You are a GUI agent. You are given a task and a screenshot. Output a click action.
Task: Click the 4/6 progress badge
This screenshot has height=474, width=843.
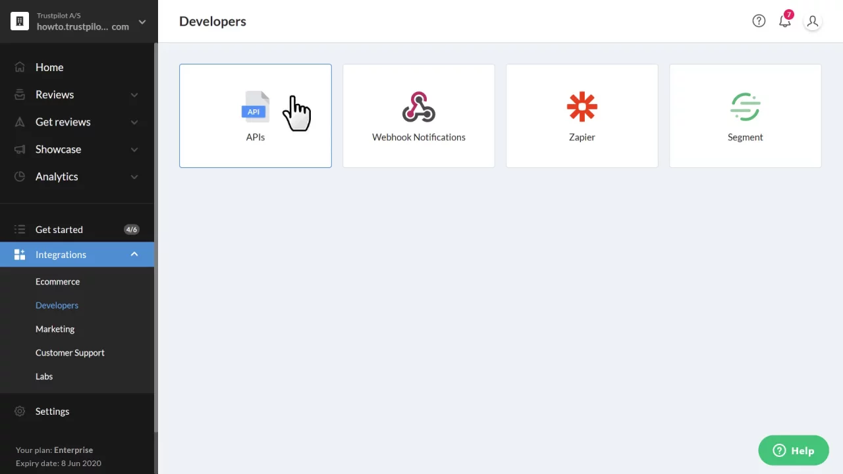(132, 230)
